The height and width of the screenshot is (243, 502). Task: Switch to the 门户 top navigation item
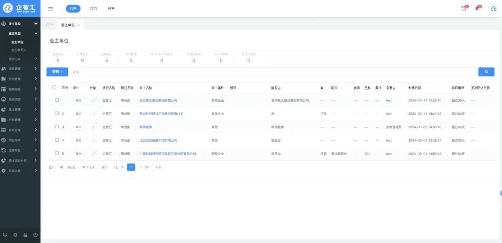tap(73, 9)
